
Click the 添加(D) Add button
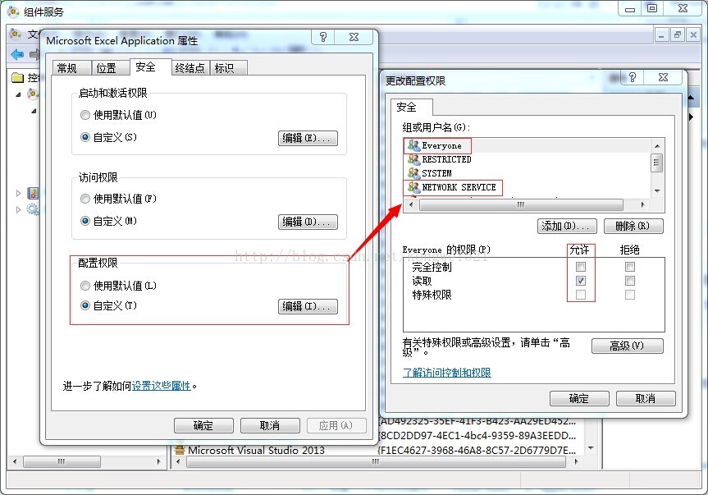point(567,226)
